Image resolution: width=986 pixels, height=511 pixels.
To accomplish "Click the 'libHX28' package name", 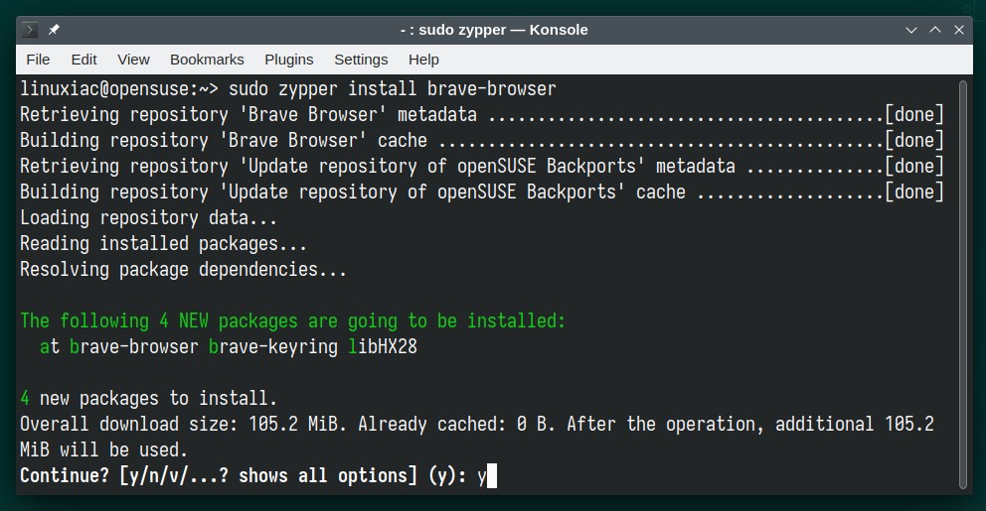I will [383, 346].
